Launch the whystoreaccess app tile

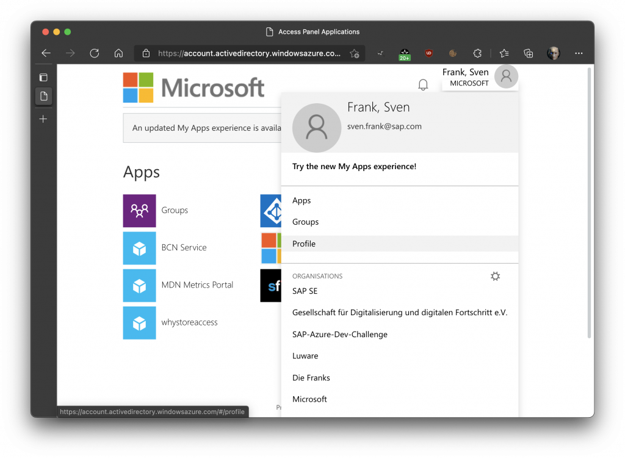click(139, 322)
